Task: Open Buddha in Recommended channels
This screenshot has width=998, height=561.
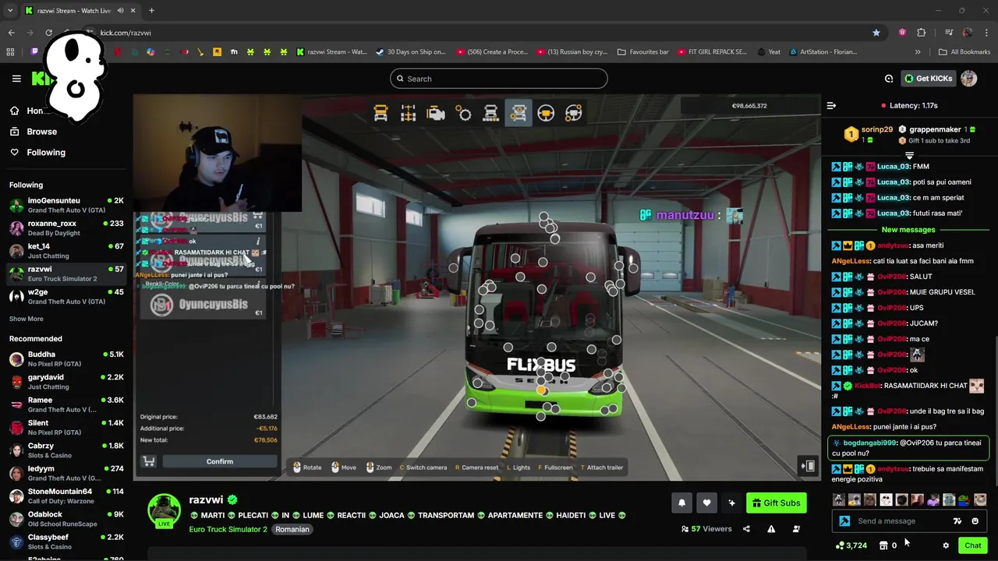Action: [66, 358]
